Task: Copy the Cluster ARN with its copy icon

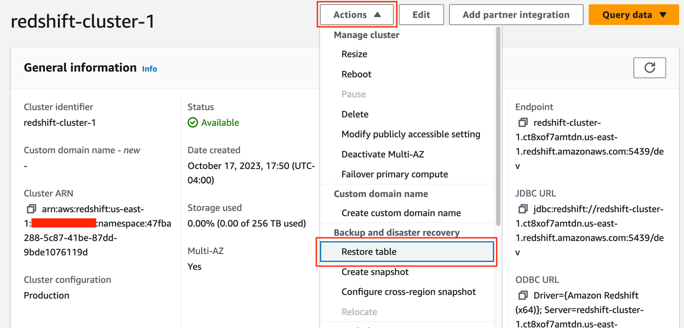Action: pos(32,209)
